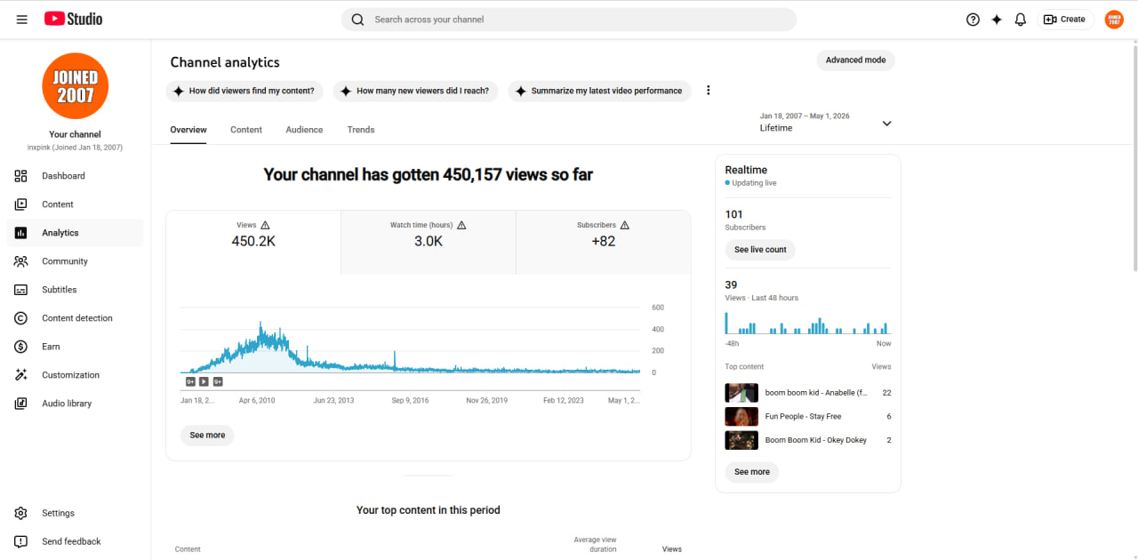Open the boom boom kid Anabelle thumbnail
The width and height of the screenshot is (1138, 560).
(741, 393)
